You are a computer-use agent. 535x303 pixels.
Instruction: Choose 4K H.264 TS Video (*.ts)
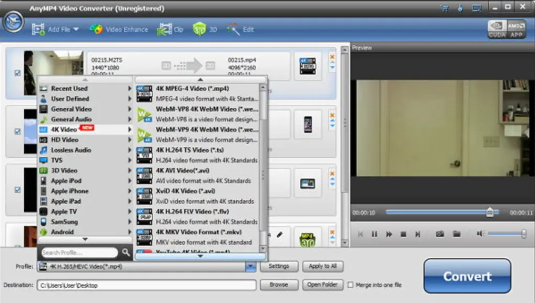[x=198, y=155]
